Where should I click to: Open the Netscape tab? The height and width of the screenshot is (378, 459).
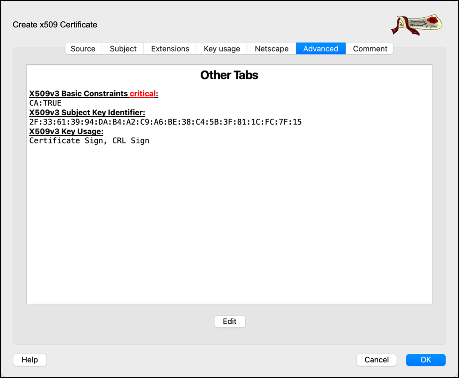271,49
